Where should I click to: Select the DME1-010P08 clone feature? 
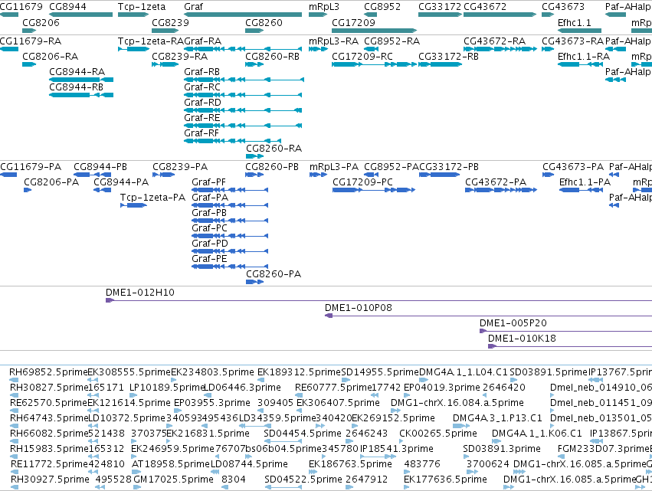pyautogui.click(x=488, y=316)
